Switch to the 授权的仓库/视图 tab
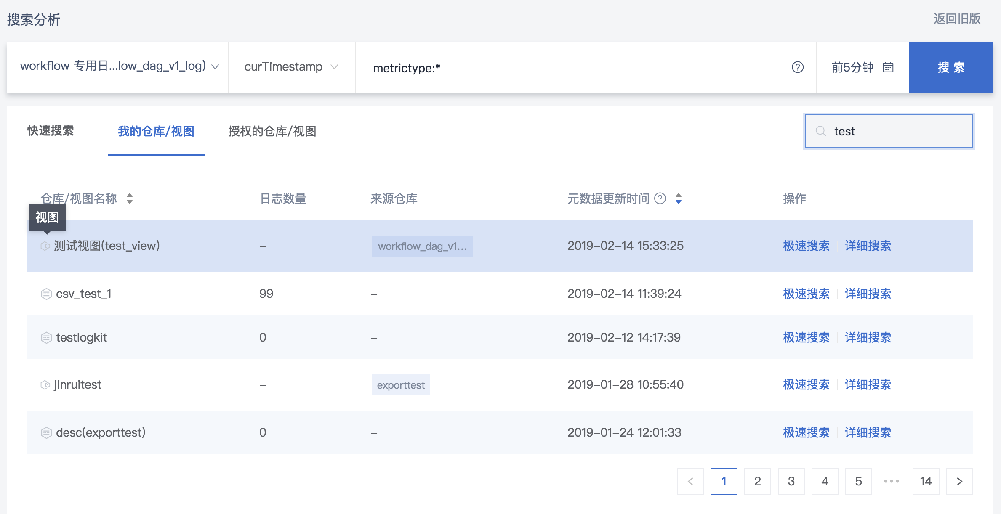Screen dimensions: 1001x514 coord(272,131)
